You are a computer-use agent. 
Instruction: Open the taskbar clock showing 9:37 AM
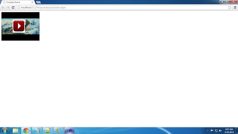click(229, 131)
